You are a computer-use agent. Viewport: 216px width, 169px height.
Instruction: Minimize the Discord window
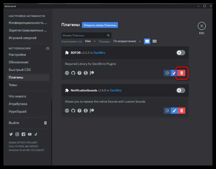click(x=198, y=6)
